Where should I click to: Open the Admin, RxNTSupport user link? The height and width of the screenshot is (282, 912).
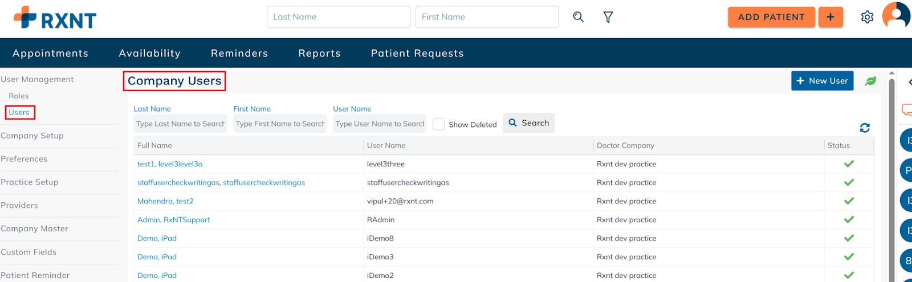[173, 220]
